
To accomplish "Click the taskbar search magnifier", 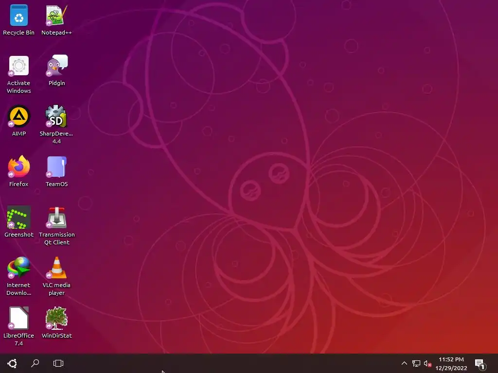I will click(35, 363).
